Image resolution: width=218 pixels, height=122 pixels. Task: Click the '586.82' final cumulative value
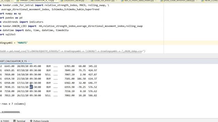(93, 95)
